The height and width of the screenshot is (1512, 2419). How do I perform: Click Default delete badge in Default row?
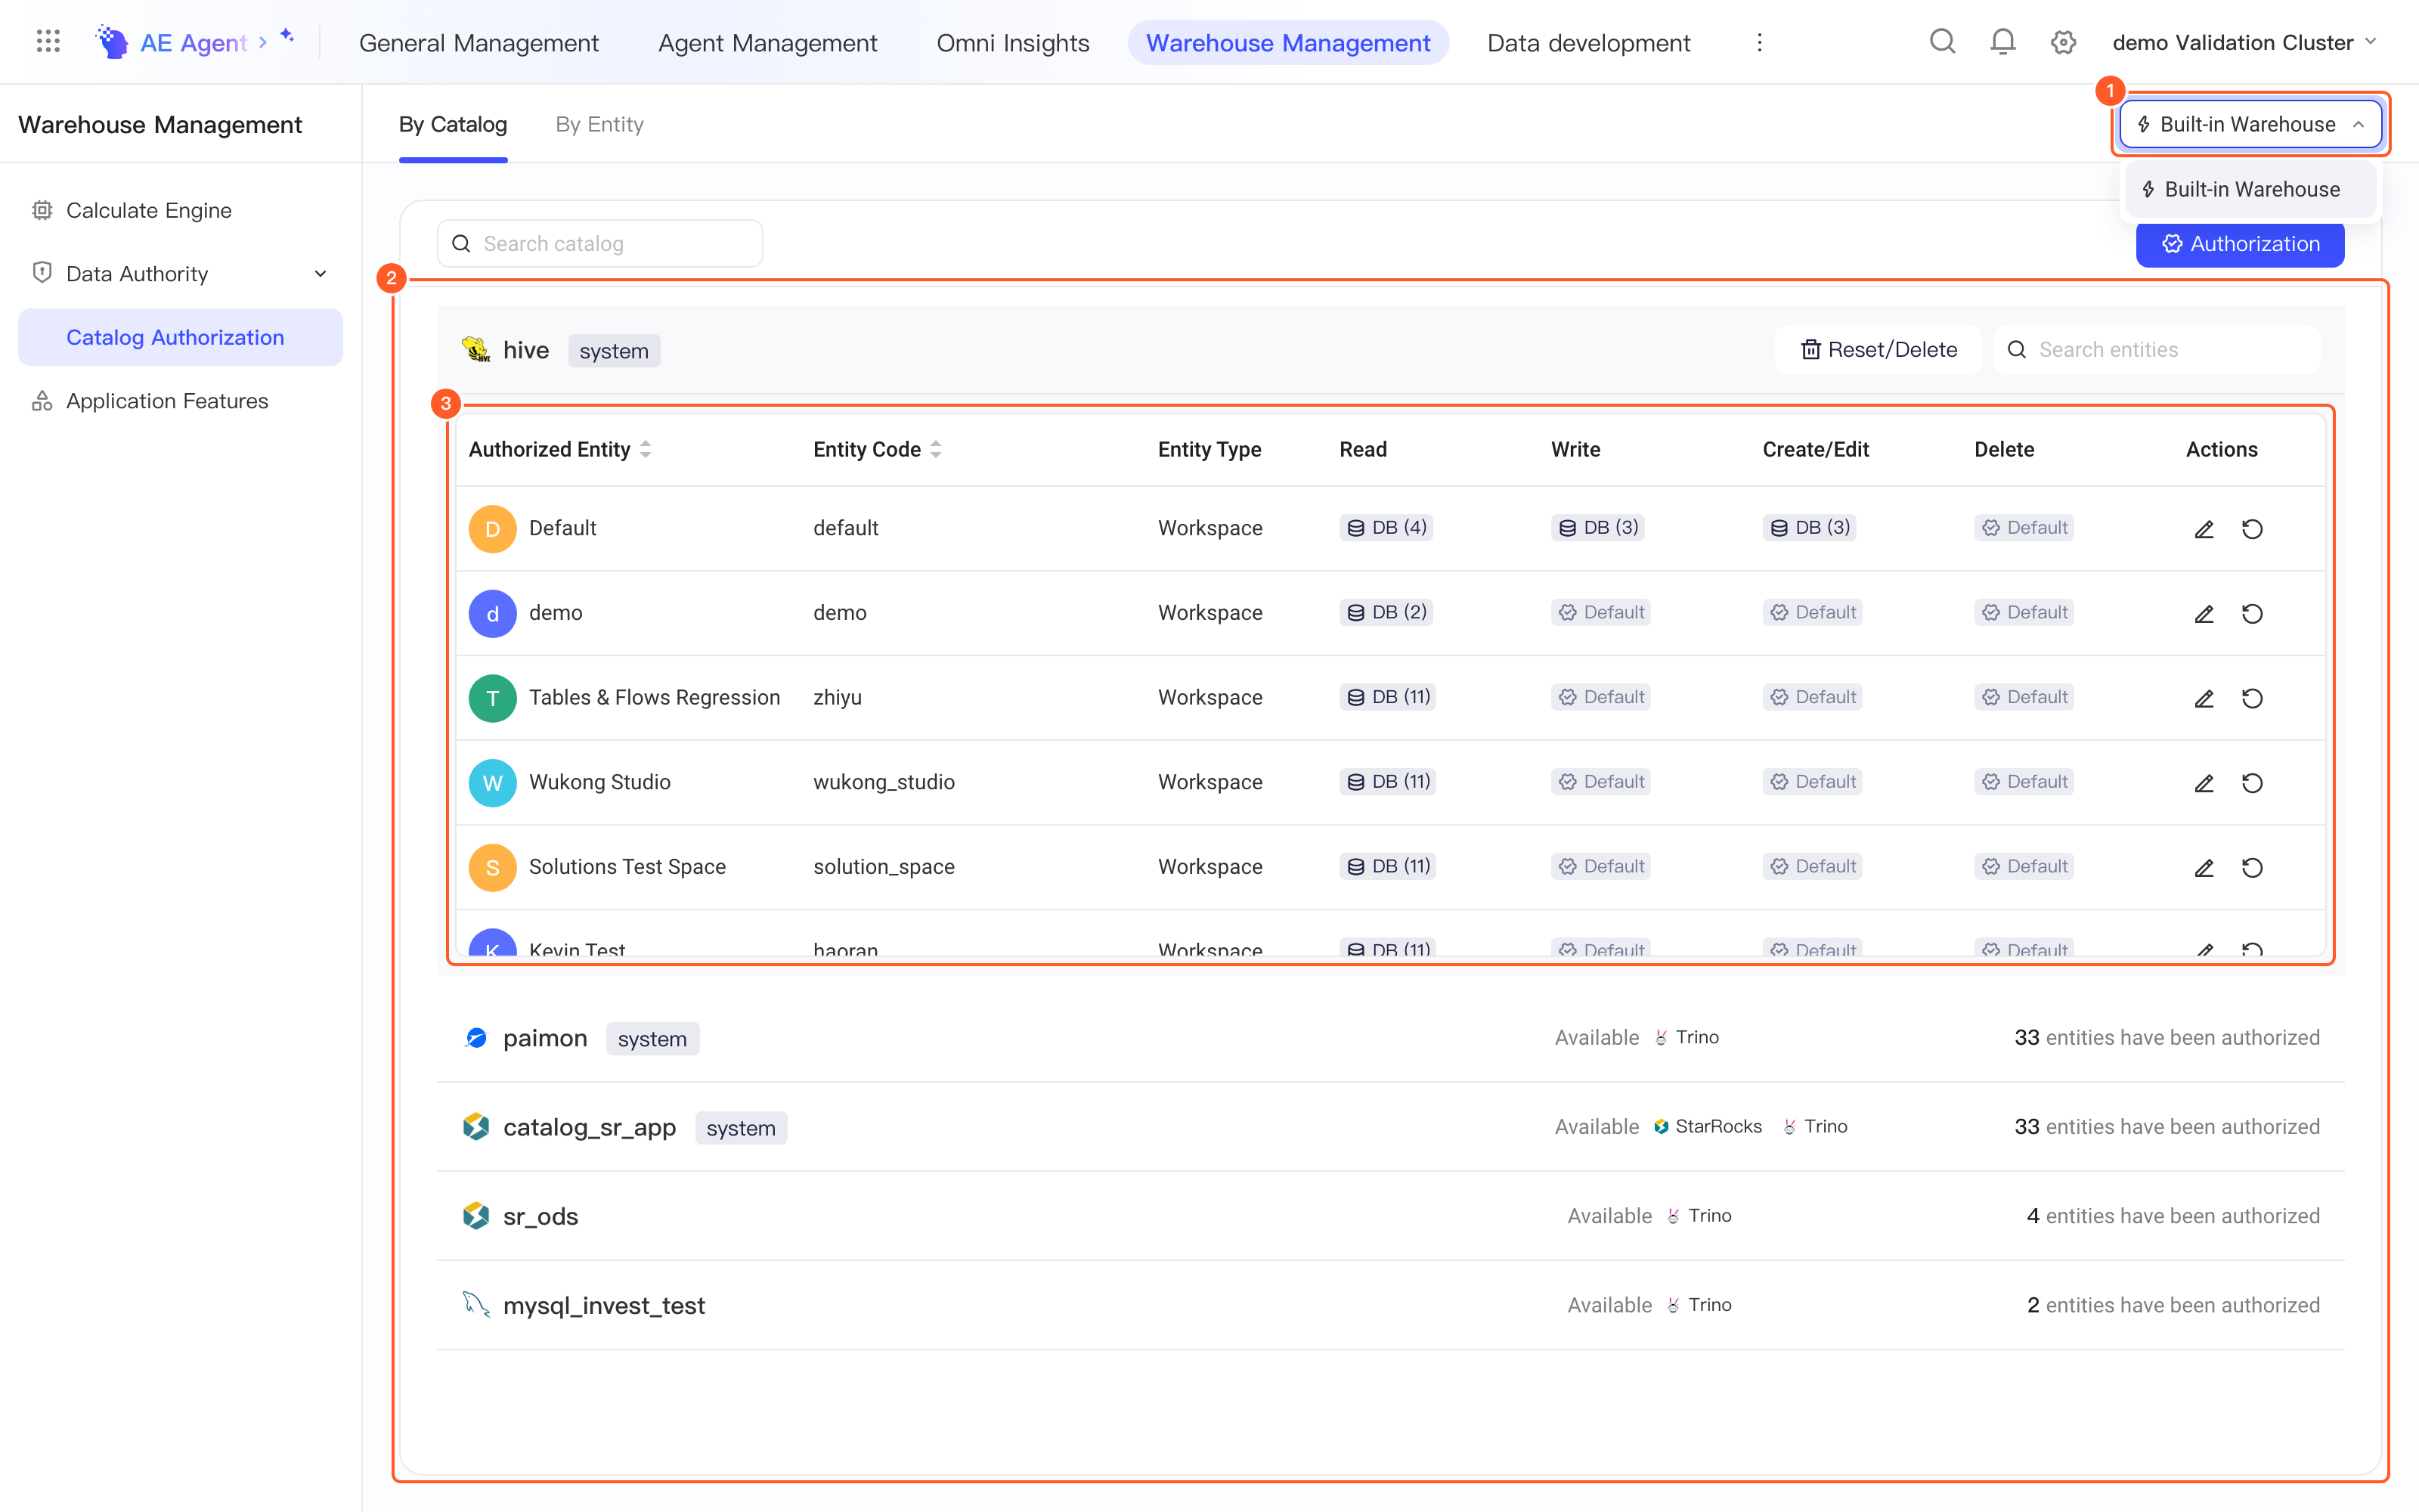[x=2024, y=527]
